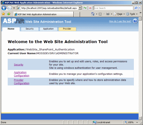This screenshot has height=125, width=143.
Task: Click the 'How do I use this tool?' link
Action: coord(120,21)
